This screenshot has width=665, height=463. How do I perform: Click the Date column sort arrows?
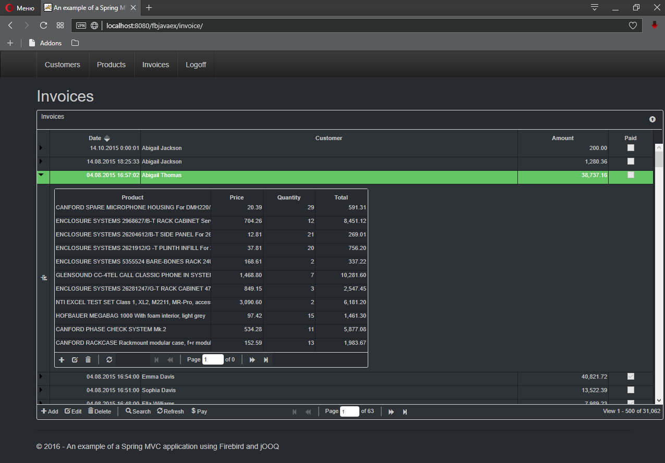[107, 138]
